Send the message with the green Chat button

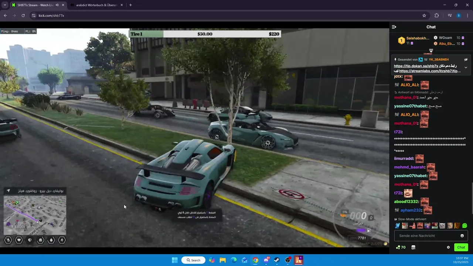tap(461, 247)
